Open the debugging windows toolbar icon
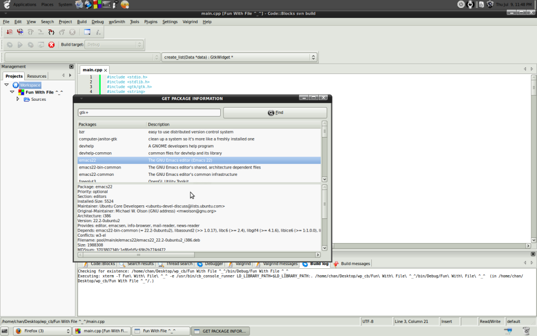The height and width of the screenshot is (336, 537). 87,32
